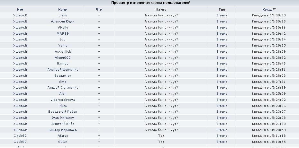Viewport: 299px width, 148px height.
Task: Open Виктор Воропаев profile link
Action: (x=63, y=130)
